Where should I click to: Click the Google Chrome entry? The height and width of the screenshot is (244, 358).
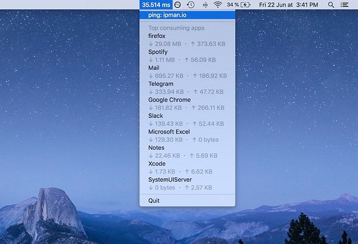coord(169,100)
